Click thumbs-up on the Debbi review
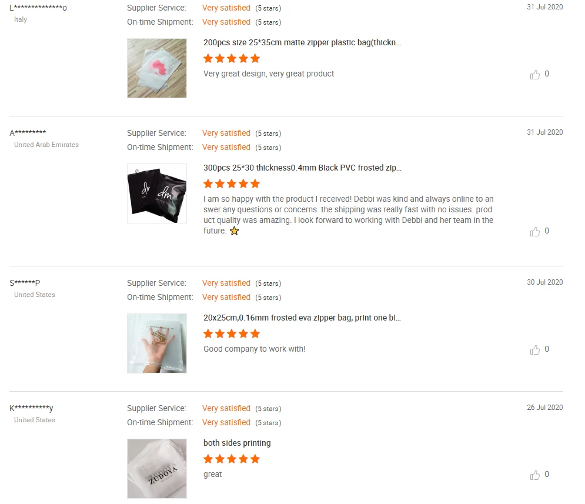585x504 pixels. pos(535,232)
